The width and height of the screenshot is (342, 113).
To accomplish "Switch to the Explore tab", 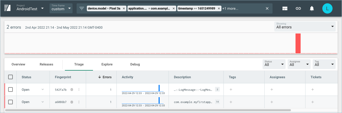I will click(107, 64).
